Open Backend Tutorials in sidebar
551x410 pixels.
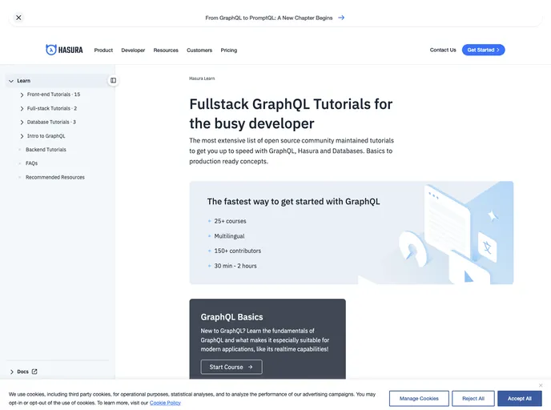(46, 150)
